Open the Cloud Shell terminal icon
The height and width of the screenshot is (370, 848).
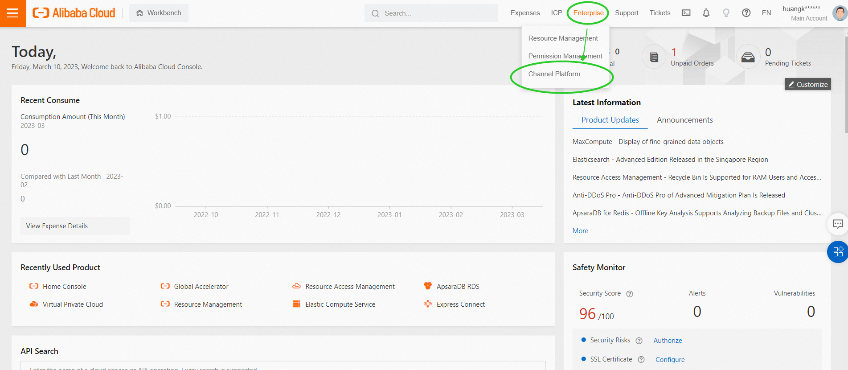(686, 13)
